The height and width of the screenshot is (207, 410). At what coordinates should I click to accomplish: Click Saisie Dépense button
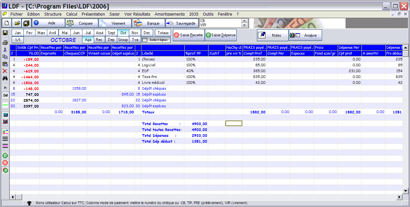tap(221, 35)
